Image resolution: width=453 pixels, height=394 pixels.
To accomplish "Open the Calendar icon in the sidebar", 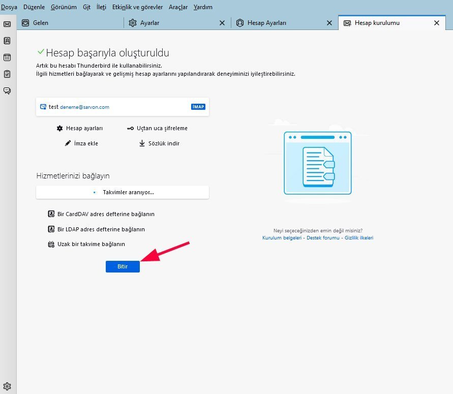I will pos(7,57).
